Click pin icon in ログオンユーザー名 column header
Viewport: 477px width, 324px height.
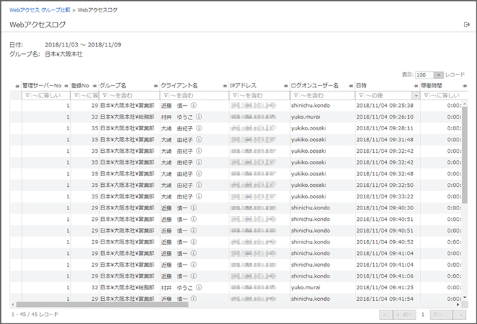351,86
